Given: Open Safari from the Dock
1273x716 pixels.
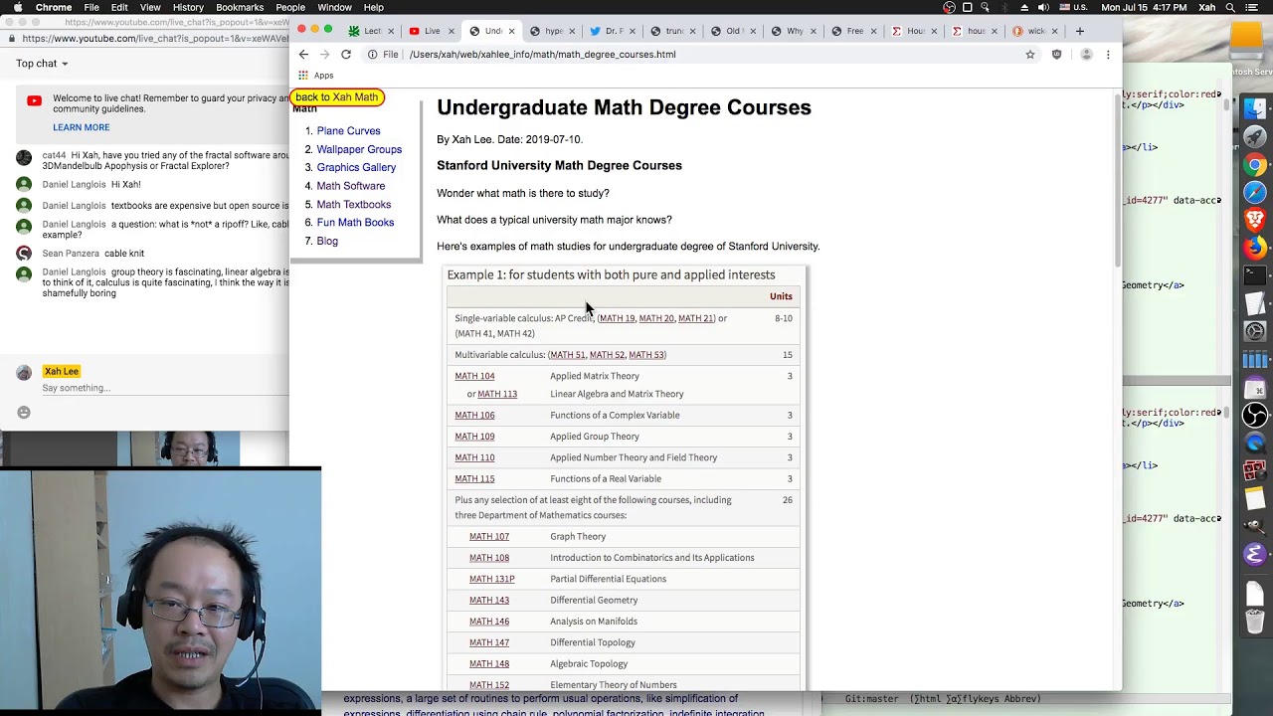Looking at the screenshot, I should (1255, 192).
